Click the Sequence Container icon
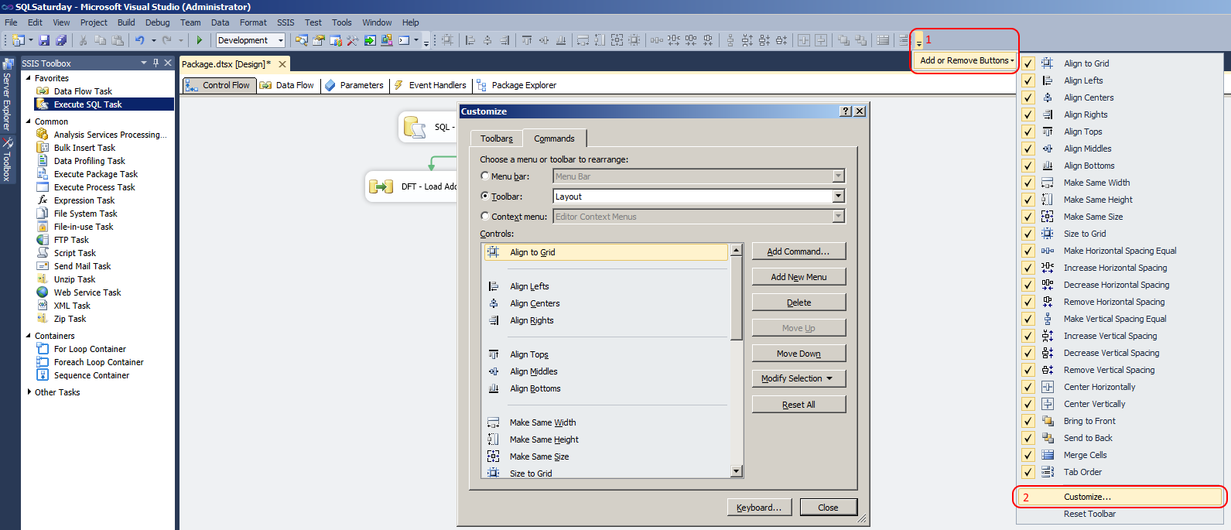The height and width of the screenshot is (530, 1231). tap(43, 375)
